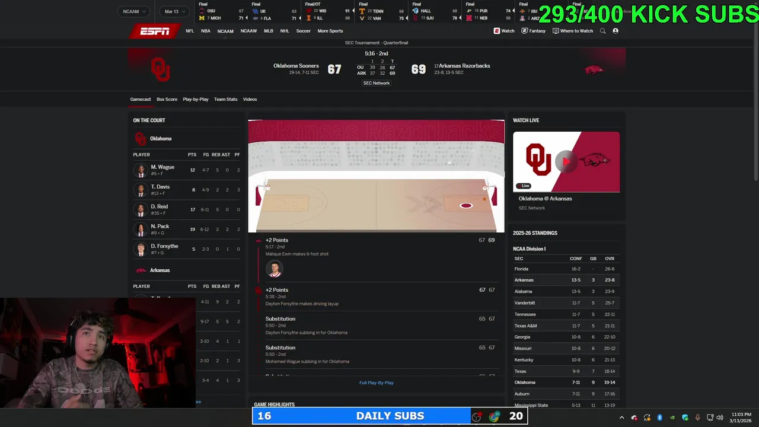
Task: Open the Oklahoma @ Arkansas link
Action: tap(545, 199)
